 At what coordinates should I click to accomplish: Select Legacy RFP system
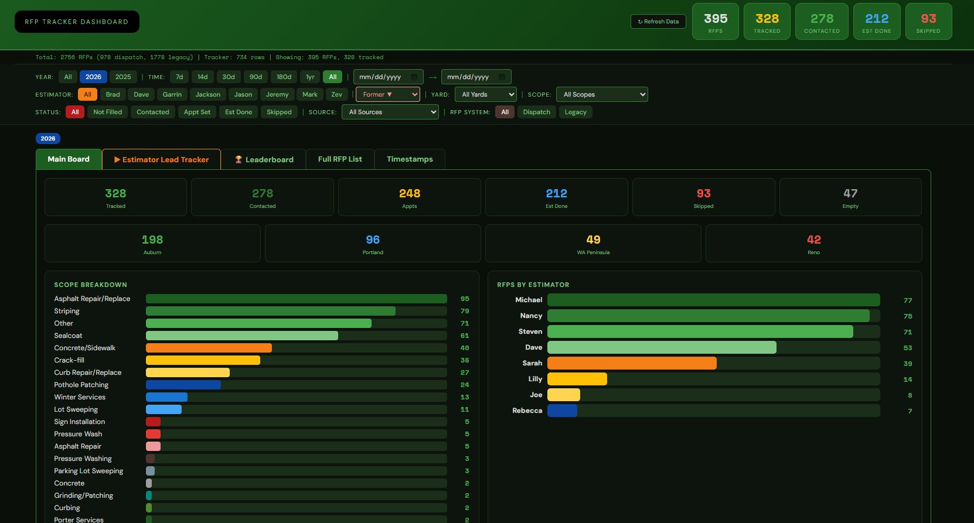coord(575,112)
